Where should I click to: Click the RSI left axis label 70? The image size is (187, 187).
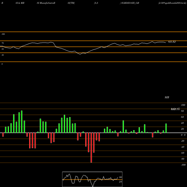[3, 43]
